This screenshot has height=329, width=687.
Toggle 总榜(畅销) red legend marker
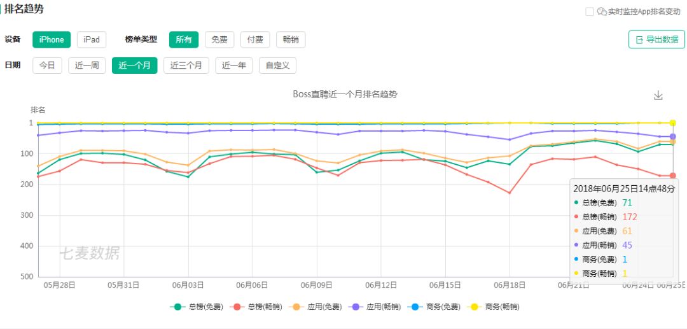coord(237,307)
